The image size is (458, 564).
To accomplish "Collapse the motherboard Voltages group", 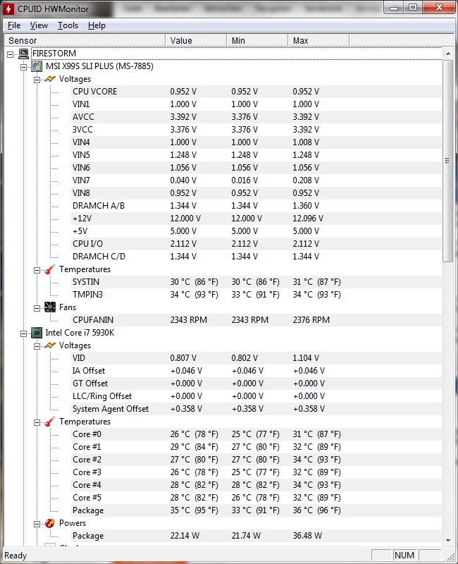I will [x=37, y=80].
